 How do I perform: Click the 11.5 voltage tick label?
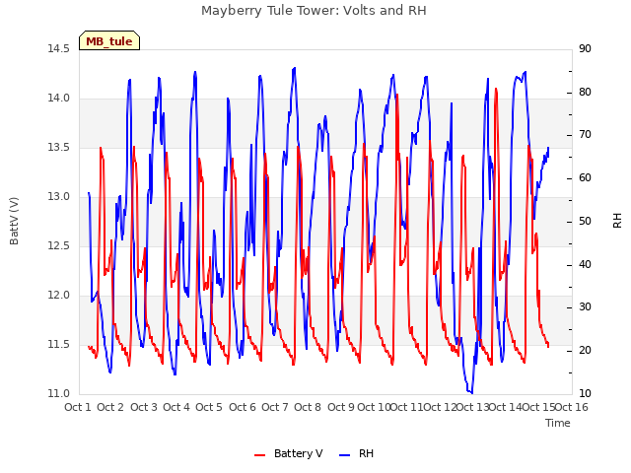point(58,345)
